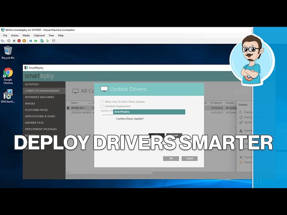The width and height of the screenshot is (287, 215).
Task: Click the computer icon beside BTNHD-SD-1 row
Action: tap(68, 108)
